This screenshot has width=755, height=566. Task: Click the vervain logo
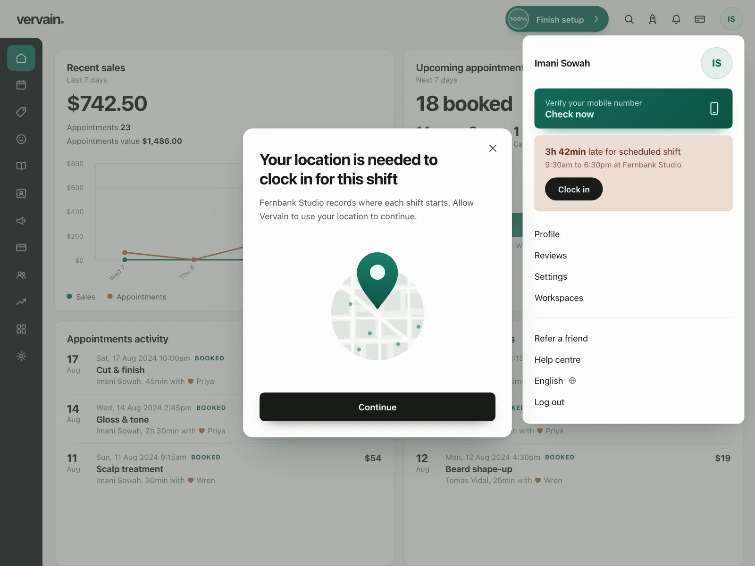(x=40, y=19)
